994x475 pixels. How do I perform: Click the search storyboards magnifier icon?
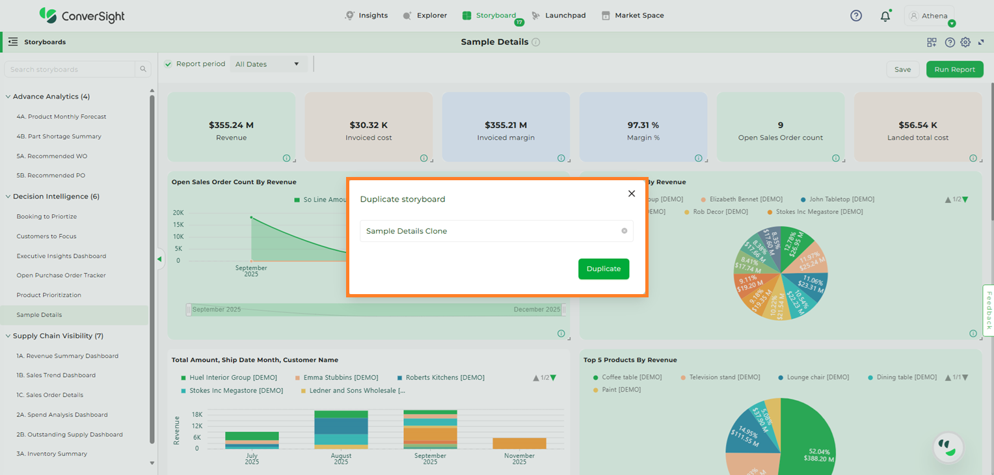point(143,70)
